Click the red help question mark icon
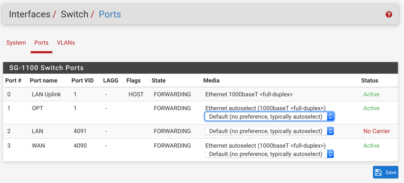The width and height of the screenshot is (404, 183). (389, 14)
